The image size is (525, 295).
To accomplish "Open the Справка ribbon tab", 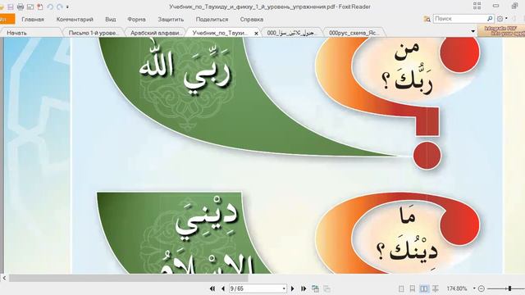I will click(252, 20).
